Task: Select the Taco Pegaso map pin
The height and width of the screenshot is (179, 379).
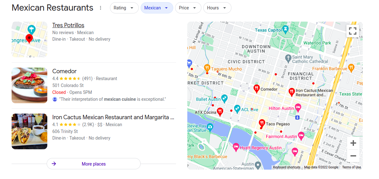Action: click(x=262, y=124)
